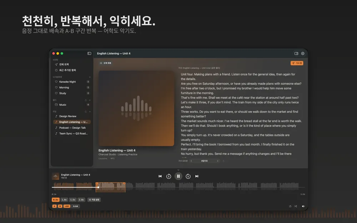Collapse the player panel chevron

178,170
